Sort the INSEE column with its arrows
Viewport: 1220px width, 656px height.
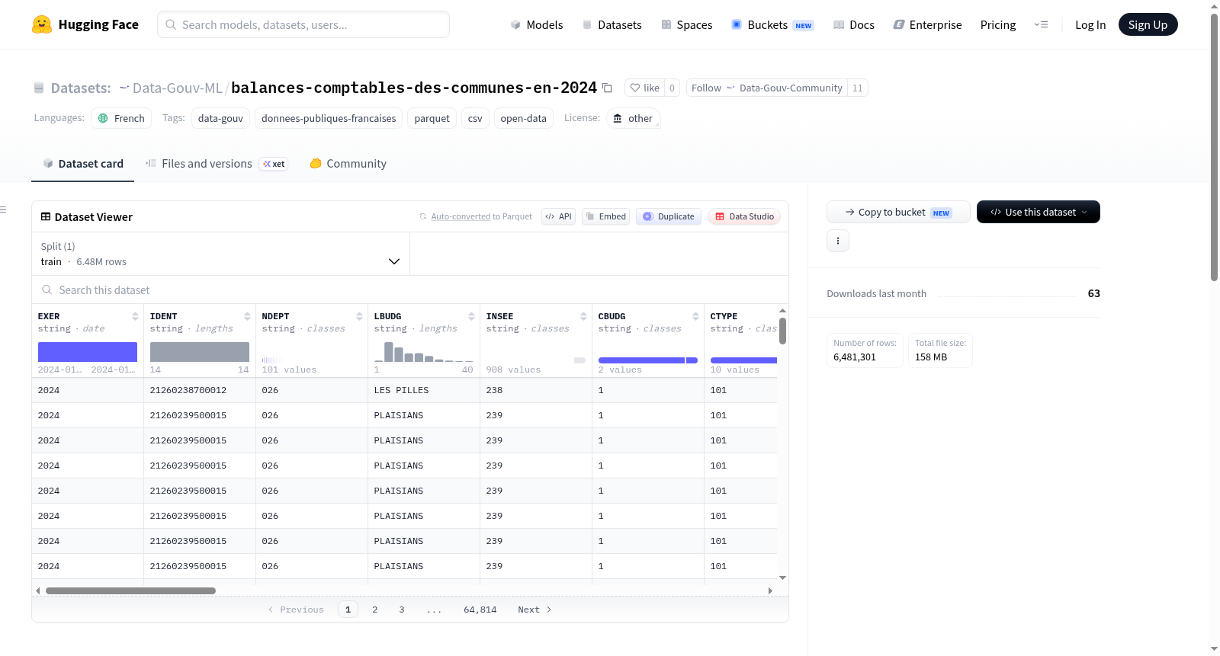click(583, 316)
